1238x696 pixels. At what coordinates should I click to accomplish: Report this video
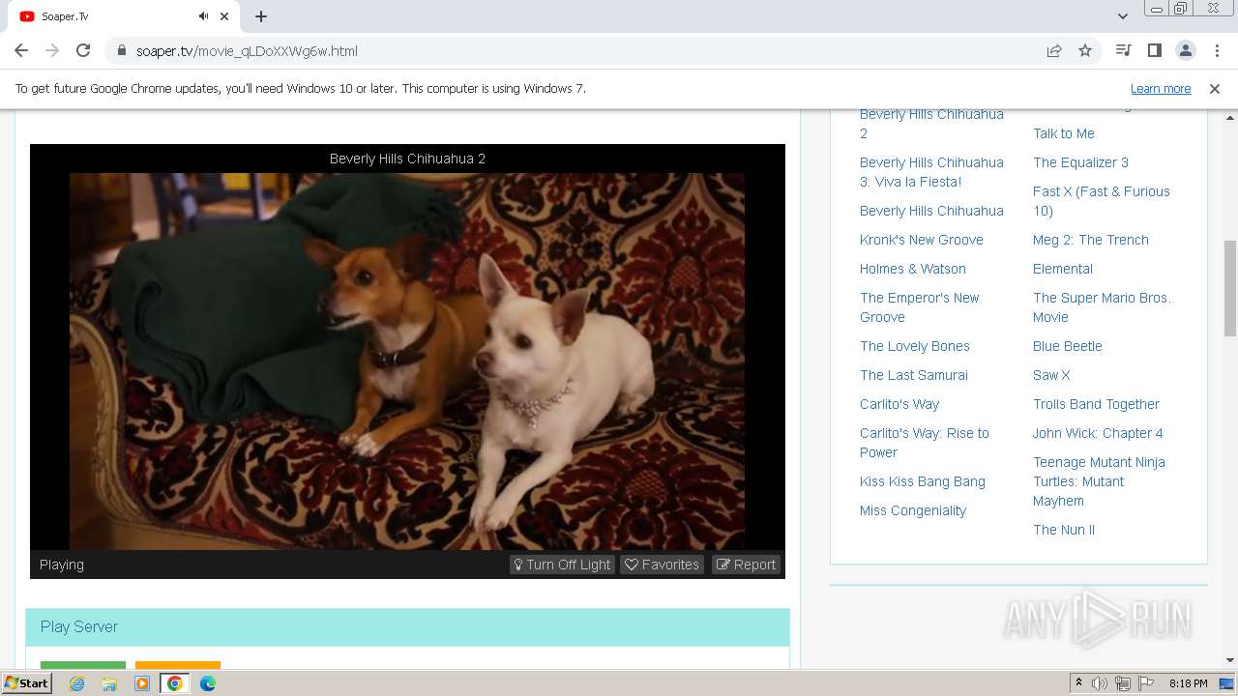(x=747, y=565)
